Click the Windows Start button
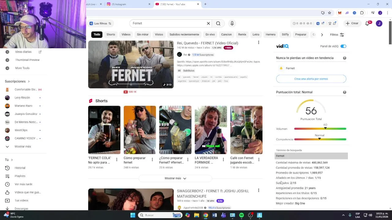Viewport: 392px width, 220px height. (x=133, y=215)
